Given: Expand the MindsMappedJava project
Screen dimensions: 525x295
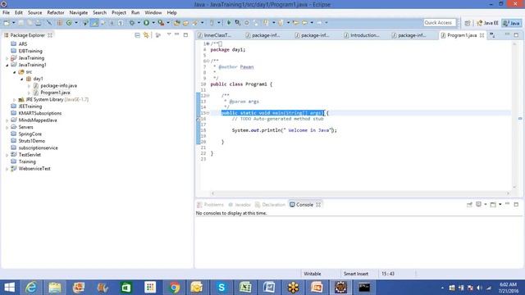Looking at the screenshot, I should tap(7, 120).
